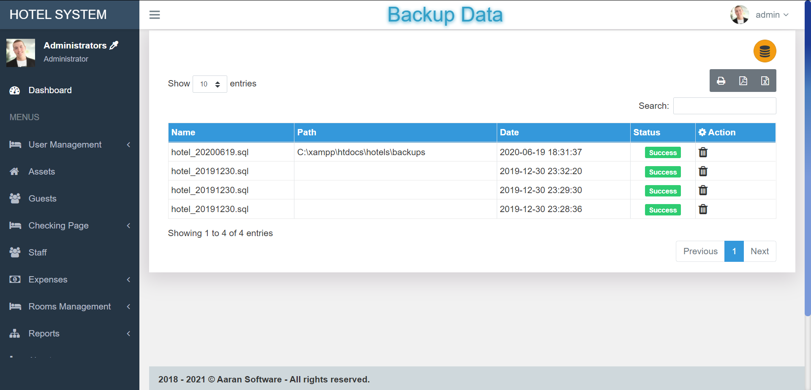Viewport: 811px width, 390px height.
Task: Click the print icon button
Action: (721, 81)
